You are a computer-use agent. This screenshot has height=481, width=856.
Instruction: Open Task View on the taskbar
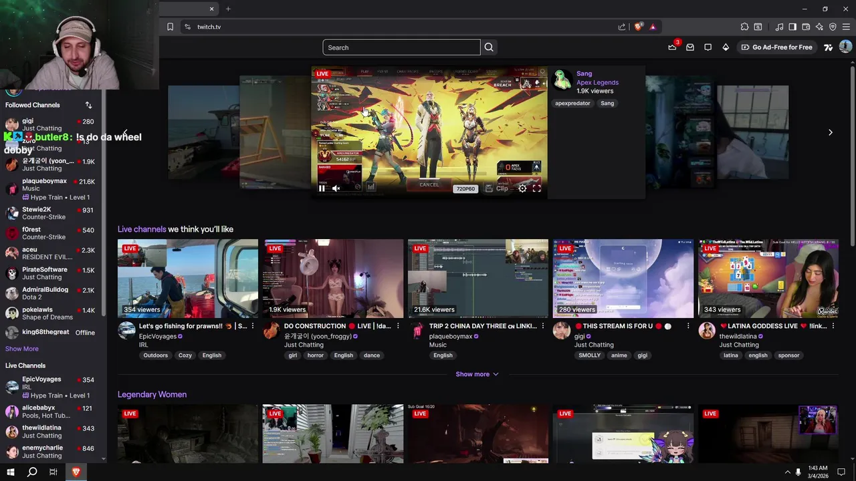click(x=53, y=472)
